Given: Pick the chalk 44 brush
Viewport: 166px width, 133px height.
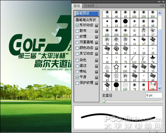Looking at the screenshot, I should click(x=116, y=50).
